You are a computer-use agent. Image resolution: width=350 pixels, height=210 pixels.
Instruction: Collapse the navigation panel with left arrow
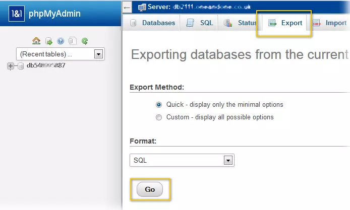coord(127,7)
